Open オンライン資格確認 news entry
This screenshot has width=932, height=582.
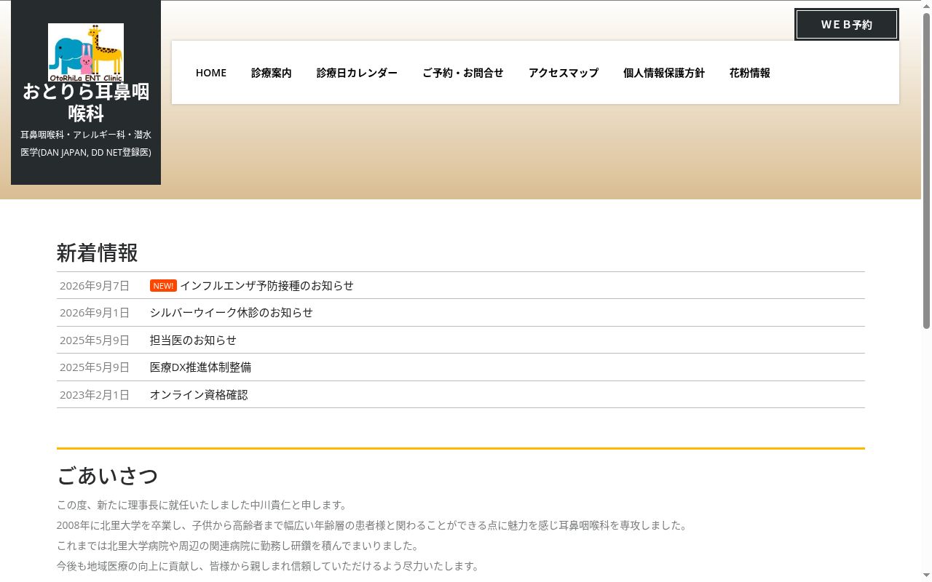click(x=199, y=395)
